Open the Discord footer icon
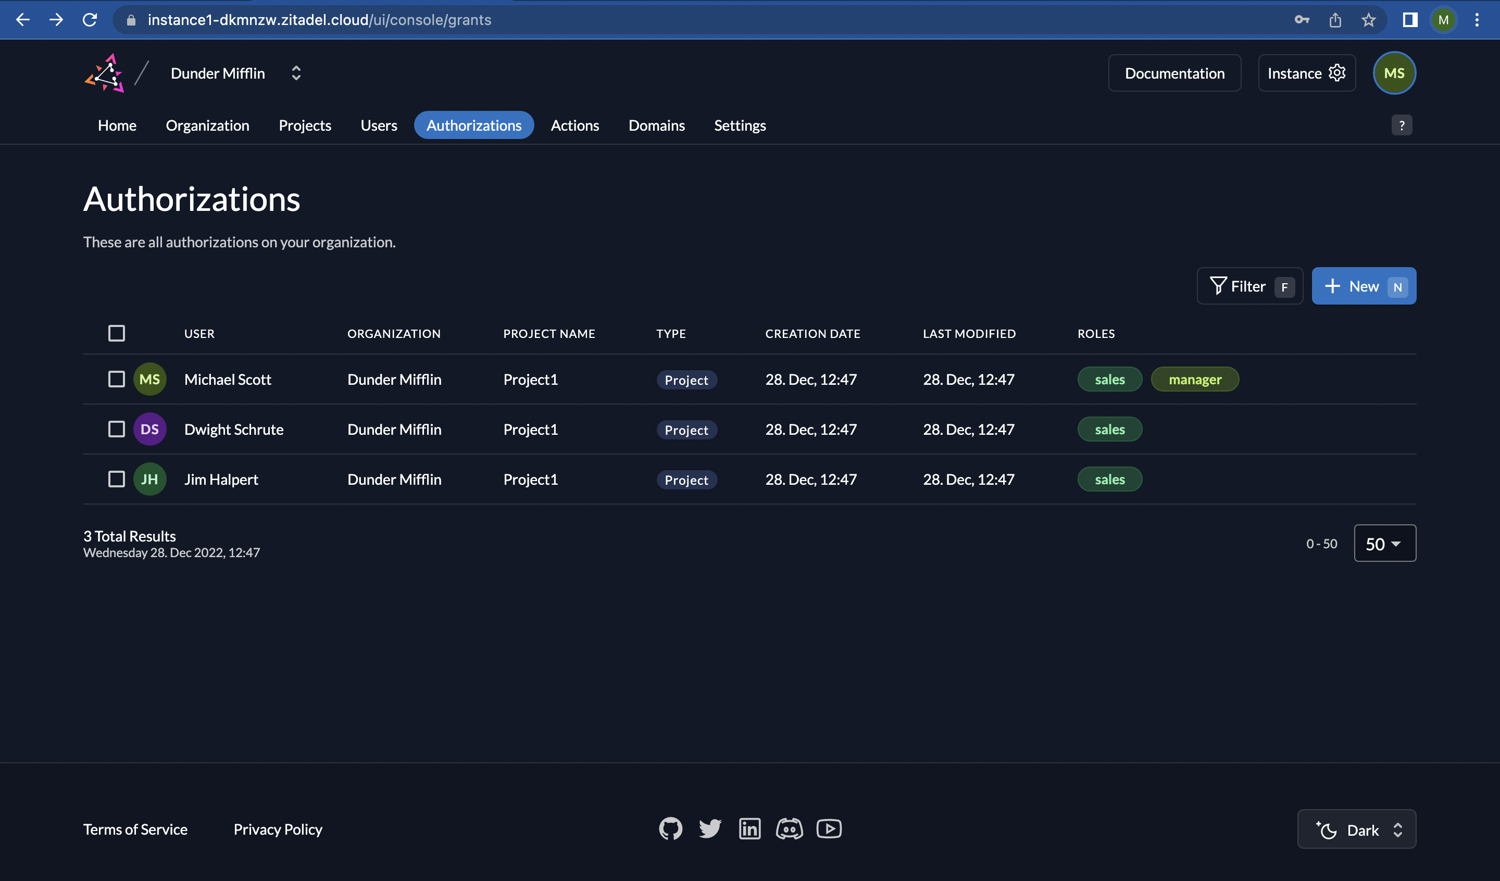Image resolution: width=1500 pixels, height=881 pixels. click(789, 828)
